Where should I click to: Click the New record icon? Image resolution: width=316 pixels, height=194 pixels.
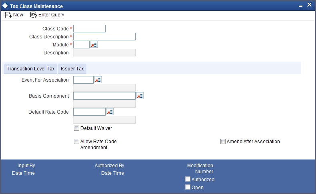[x=8, y=15]
